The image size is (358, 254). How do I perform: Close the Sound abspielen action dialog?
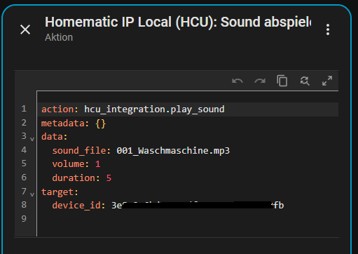pos(25,29)
